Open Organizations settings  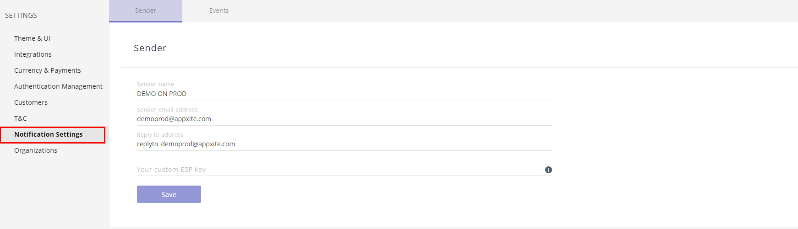click(36, 150)
